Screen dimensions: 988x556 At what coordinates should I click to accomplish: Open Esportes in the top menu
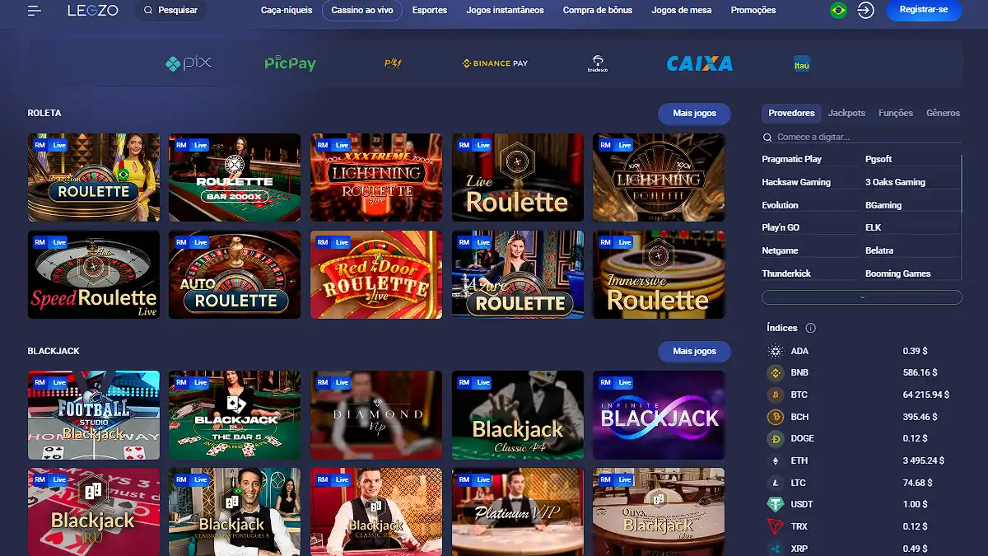(430, 11)
